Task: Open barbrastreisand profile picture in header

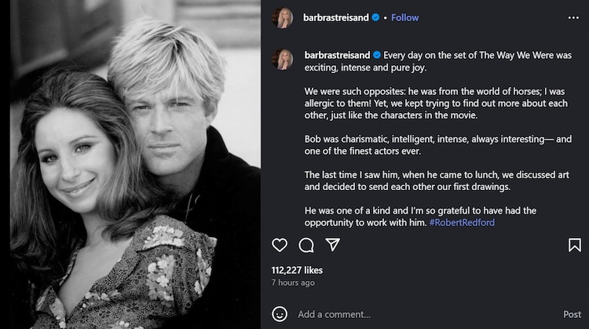Action: [284, 17]
